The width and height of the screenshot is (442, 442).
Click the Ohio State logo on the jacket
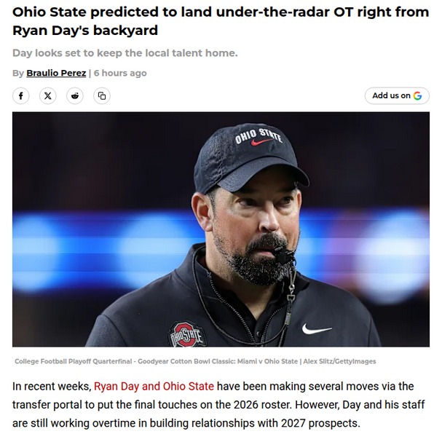(x=186, y=334)
